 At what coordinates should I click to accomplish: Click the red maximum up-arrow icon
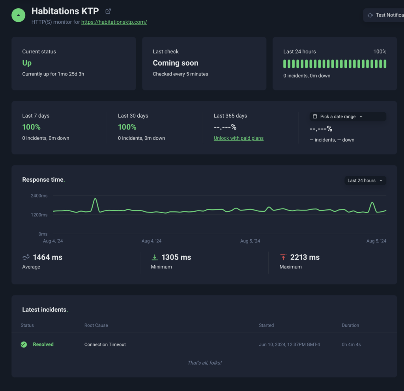coord(283,258)
